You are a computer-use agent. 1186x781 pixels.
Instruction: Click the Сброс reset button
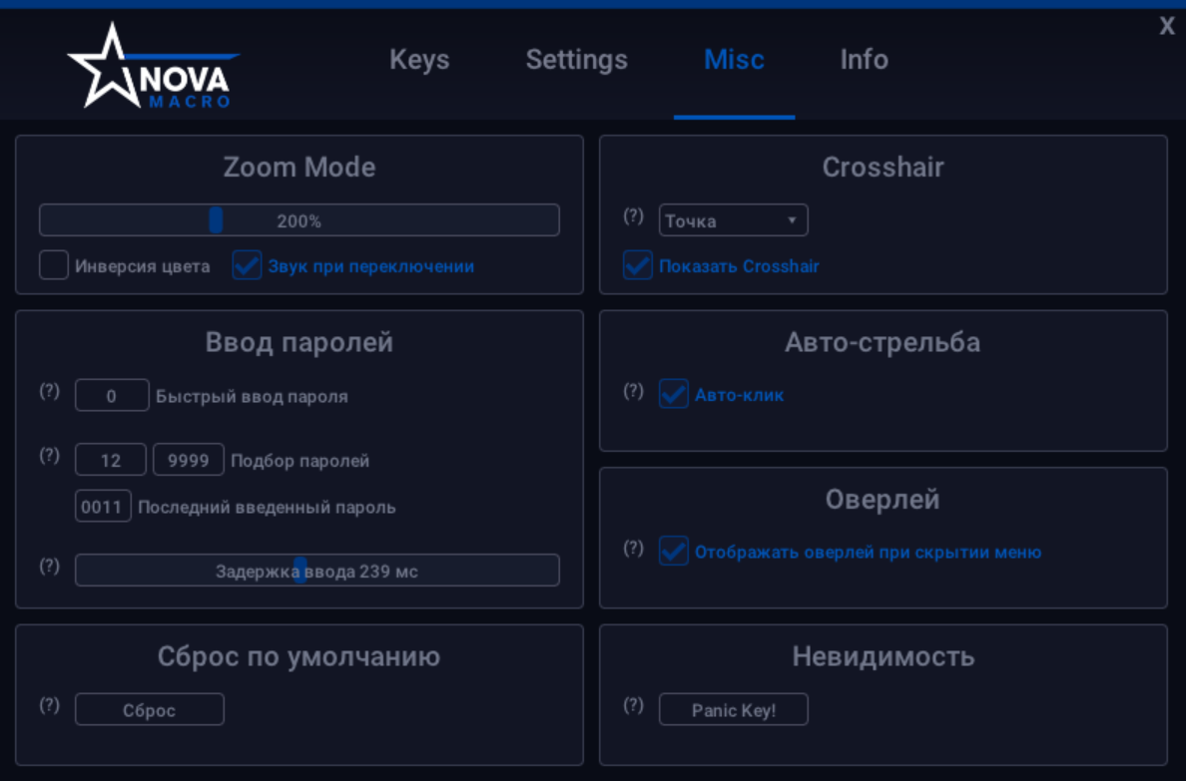point(149,709)
